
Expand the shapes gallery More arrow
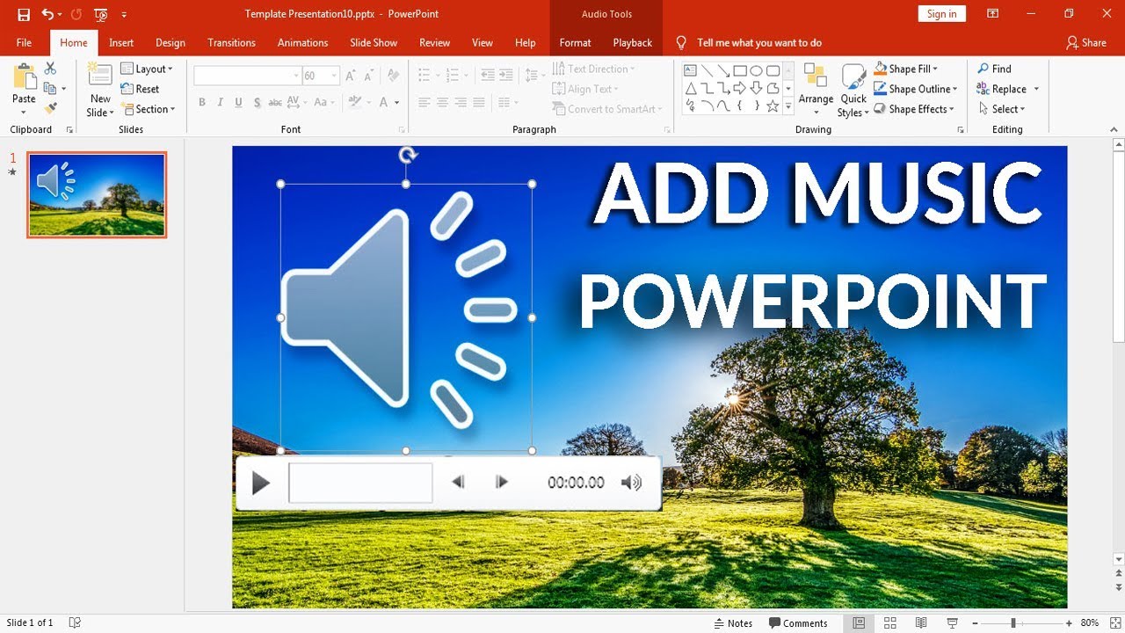click(x=788, y=106)
